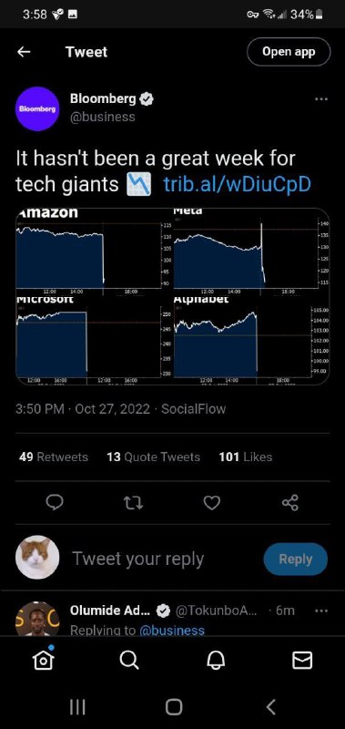Open the Messages envelope tab
Image resolution: width=345 pixels, height=729 pixels.
(x=302, y=660)
